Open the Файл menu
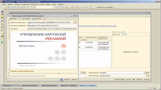161x90 pixels. 4,4
